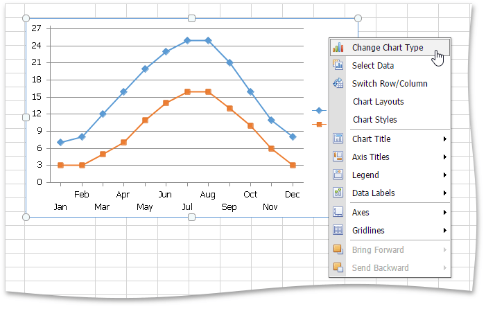486x309 pixels.
Task: Open Chart Styles menu entry
Action: [x=390, y=120]
